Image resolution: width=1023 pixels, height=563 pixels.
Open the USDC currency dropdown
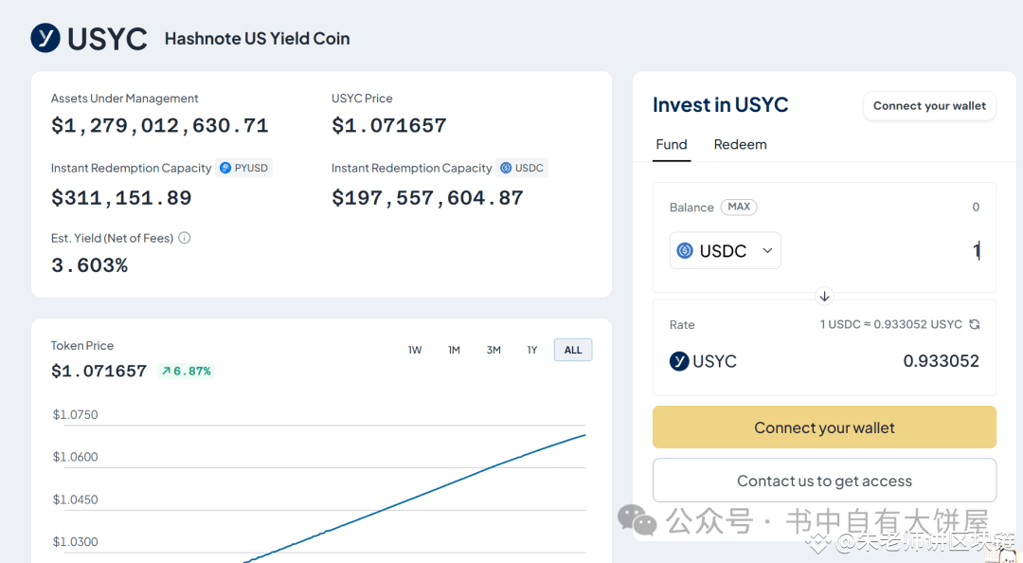(x=726, y=250)
